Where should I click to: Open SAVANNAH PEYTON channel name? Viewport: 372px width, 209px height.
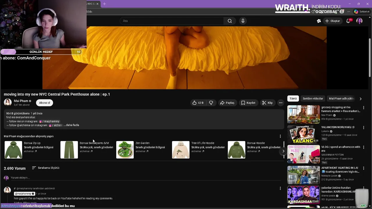[x=332, y=155]
